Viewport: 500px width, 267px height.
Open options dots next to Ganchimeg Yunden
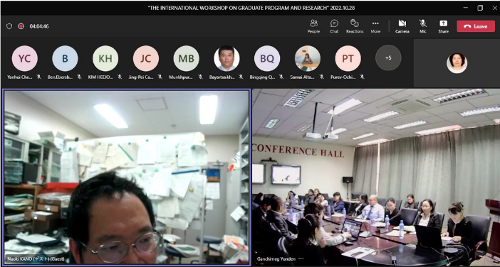pyautogui.click(x=301, y=259)
